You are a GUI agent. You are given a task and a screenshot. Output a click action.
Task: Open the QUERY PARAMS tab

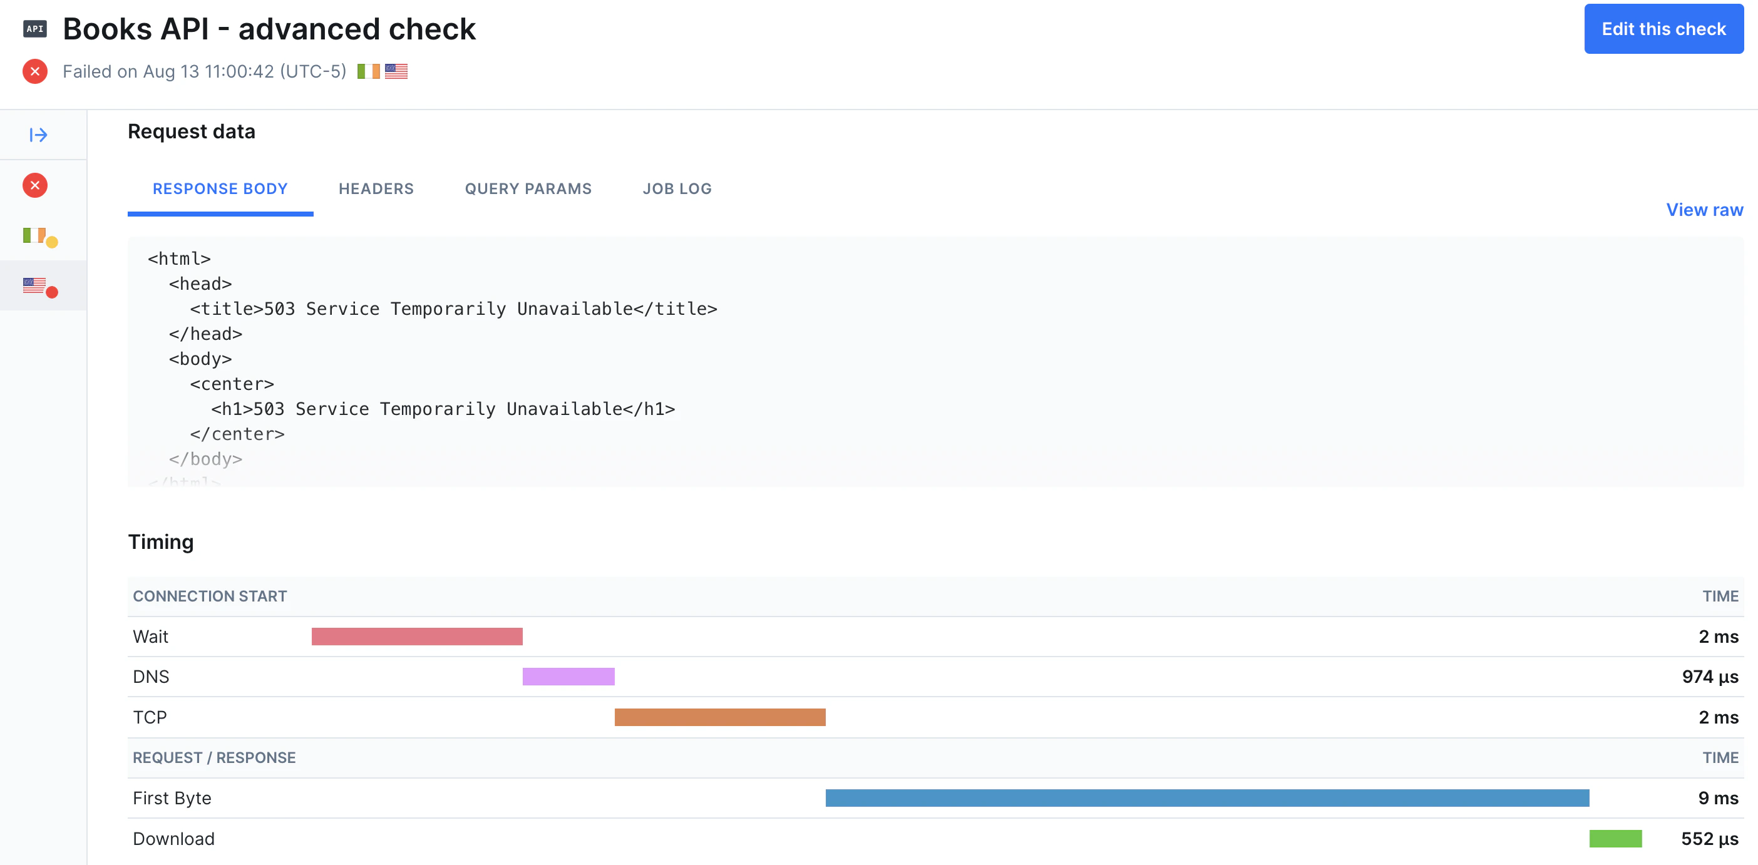click(528, 189)
